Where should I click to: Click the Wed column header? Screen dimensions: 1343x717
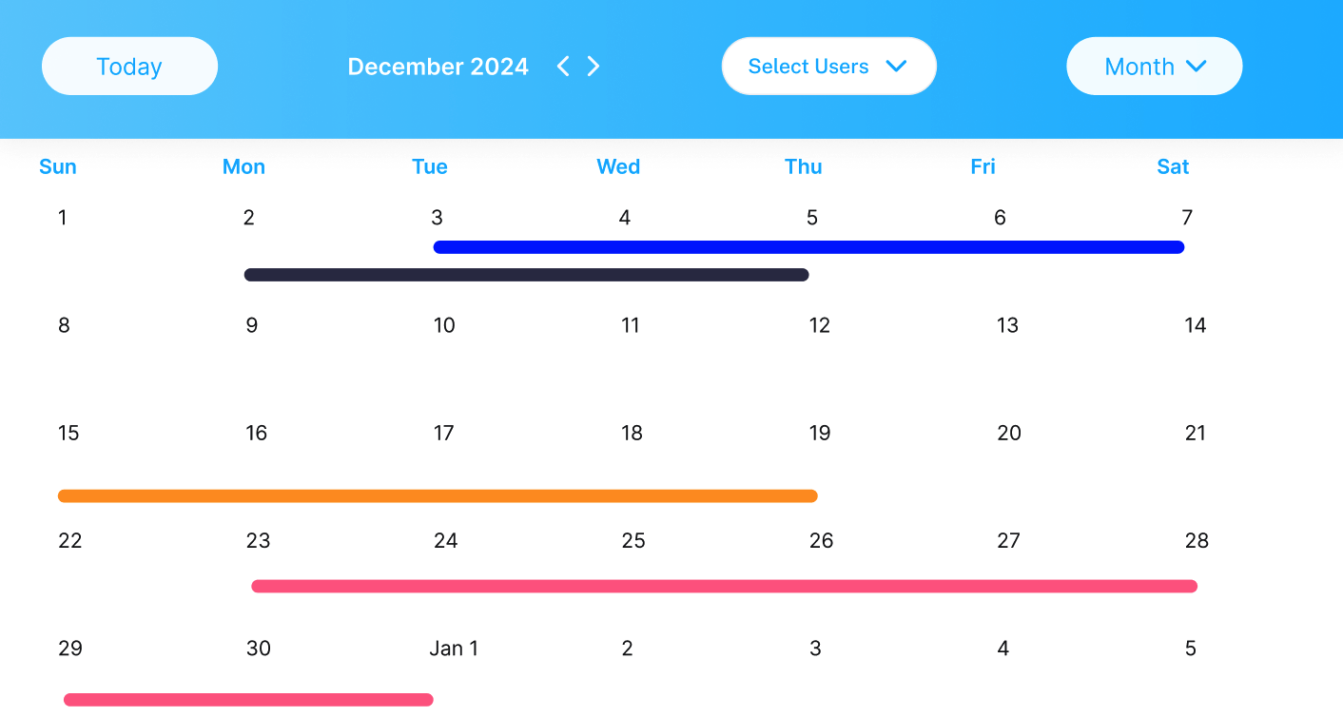pos(618,166)
